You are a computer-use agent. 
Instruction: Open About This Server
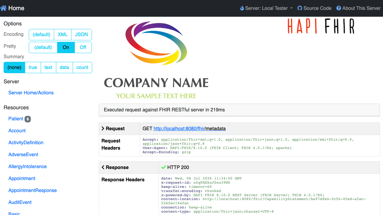point(358,8)
